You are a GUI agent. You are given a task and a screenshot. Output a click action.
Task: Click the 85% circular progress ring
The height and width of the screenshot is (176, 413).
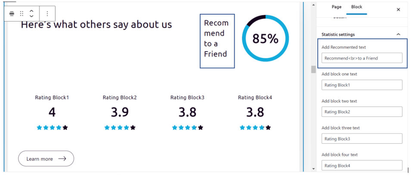[x=265, y=39]
